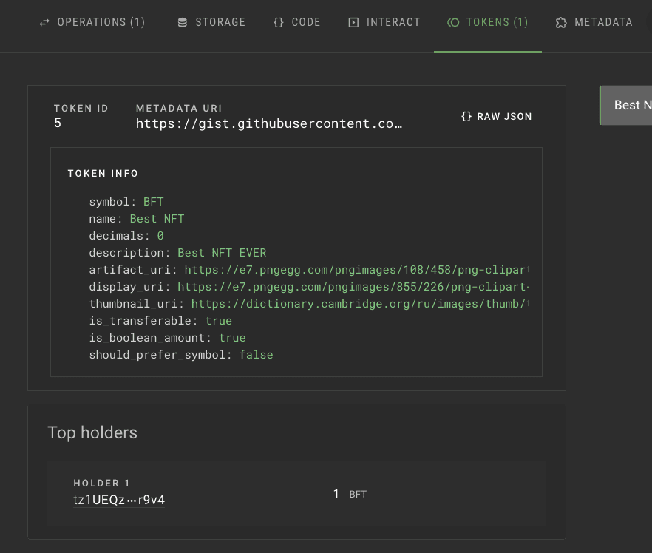652x553 pixels.
Task: View the token's Raw JSON
Action: (496, 116)
